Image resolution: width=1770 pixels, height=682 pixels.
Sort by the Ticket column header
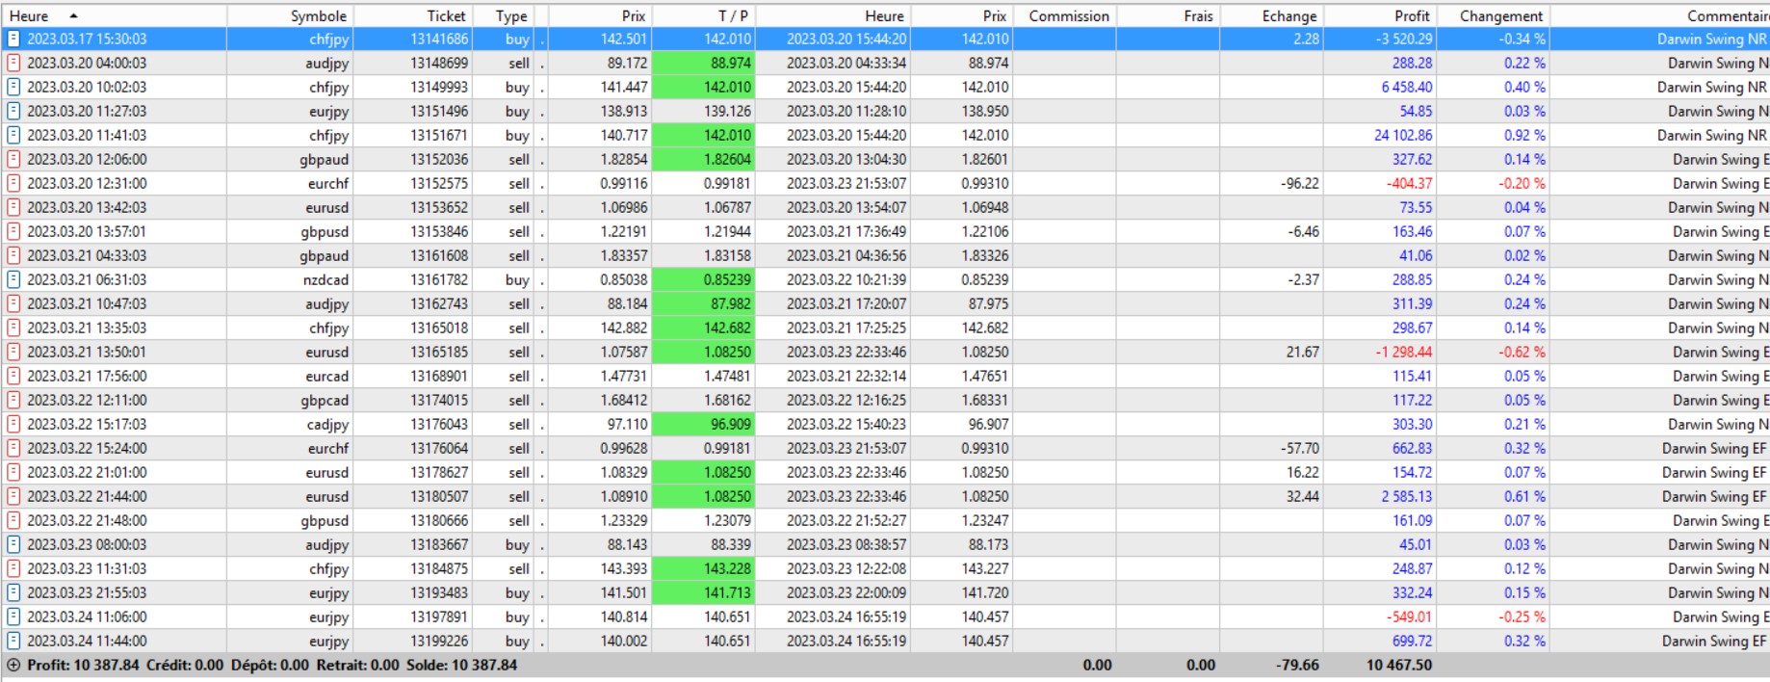tap(412, 15)
